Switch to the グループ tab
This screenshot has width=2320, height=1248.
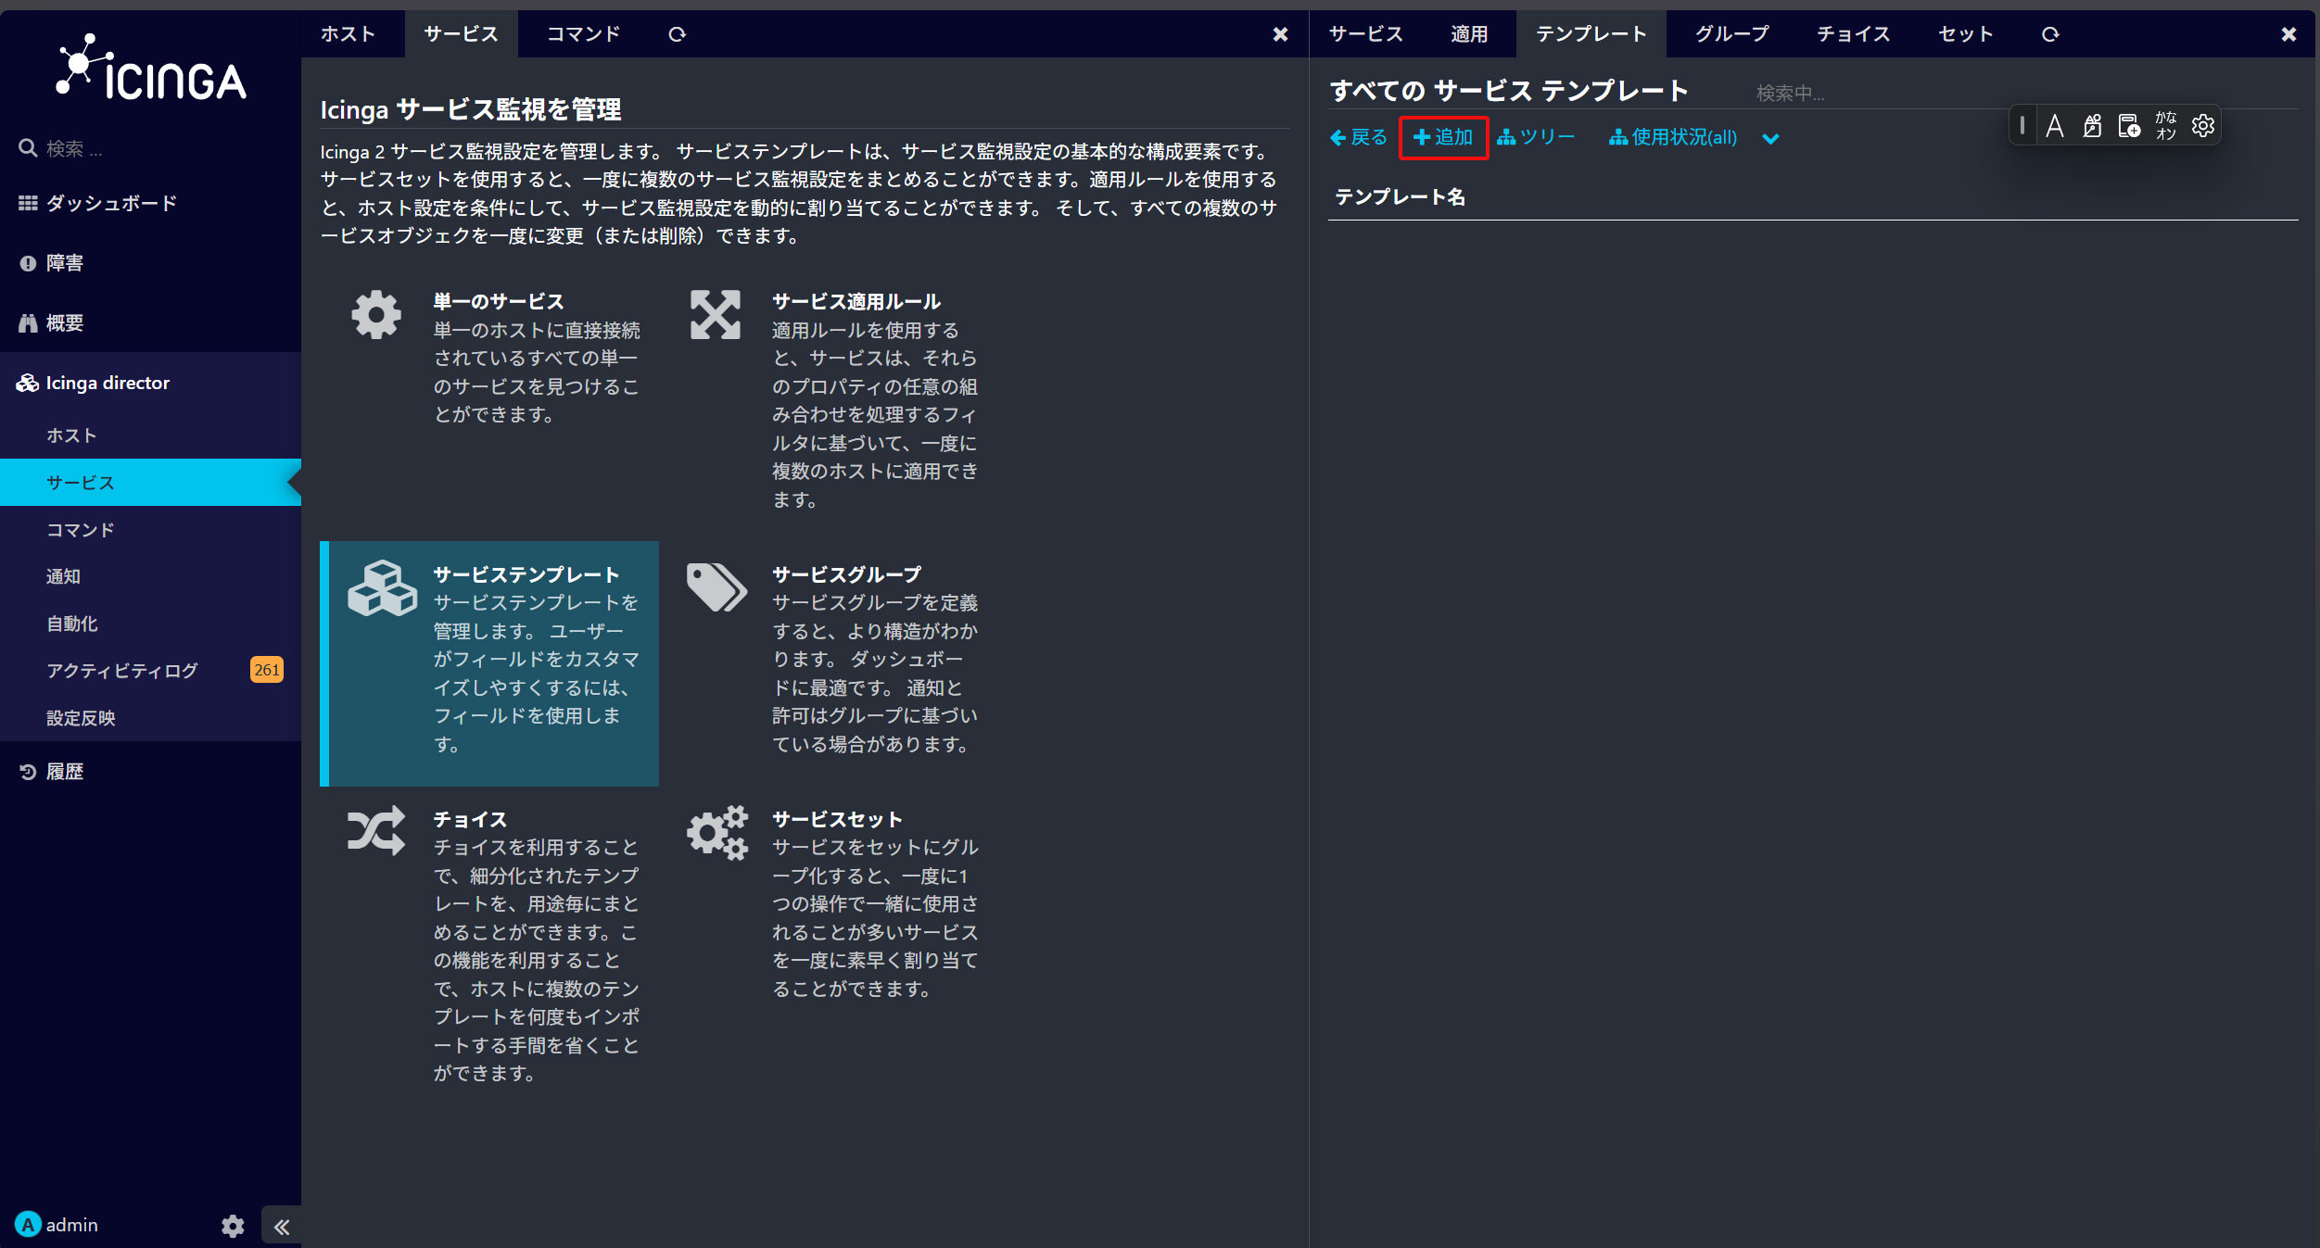point(1731,34)
